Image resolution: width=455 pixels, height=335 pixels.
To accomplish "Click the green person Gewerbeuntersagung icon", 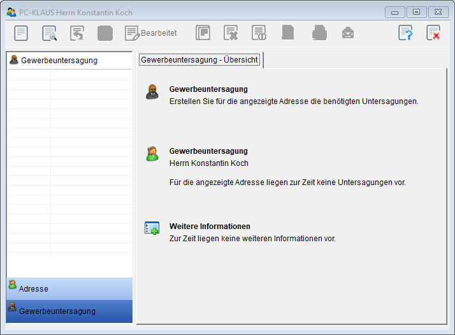I will pos(152,154).
